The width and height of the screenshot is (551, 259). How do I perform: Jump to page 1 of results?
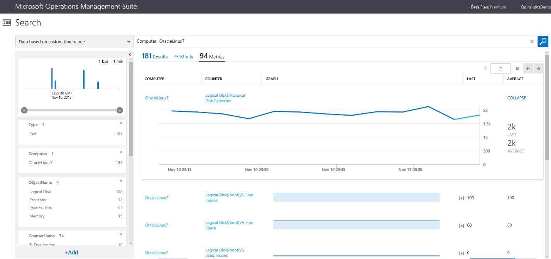tap(485, 69)
